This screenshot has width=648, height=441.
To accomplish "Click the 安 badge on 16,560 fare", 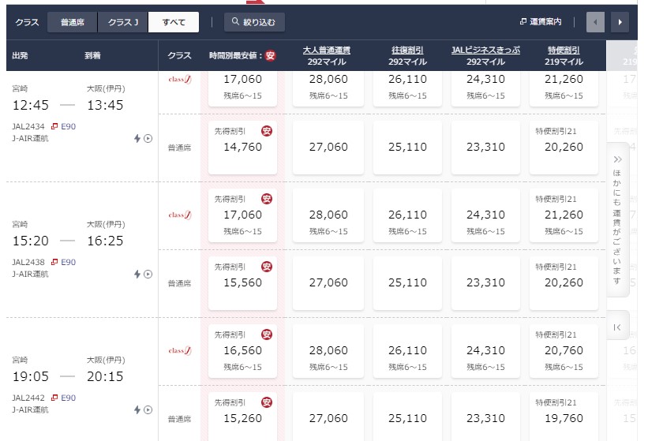I will coord(267,334).
